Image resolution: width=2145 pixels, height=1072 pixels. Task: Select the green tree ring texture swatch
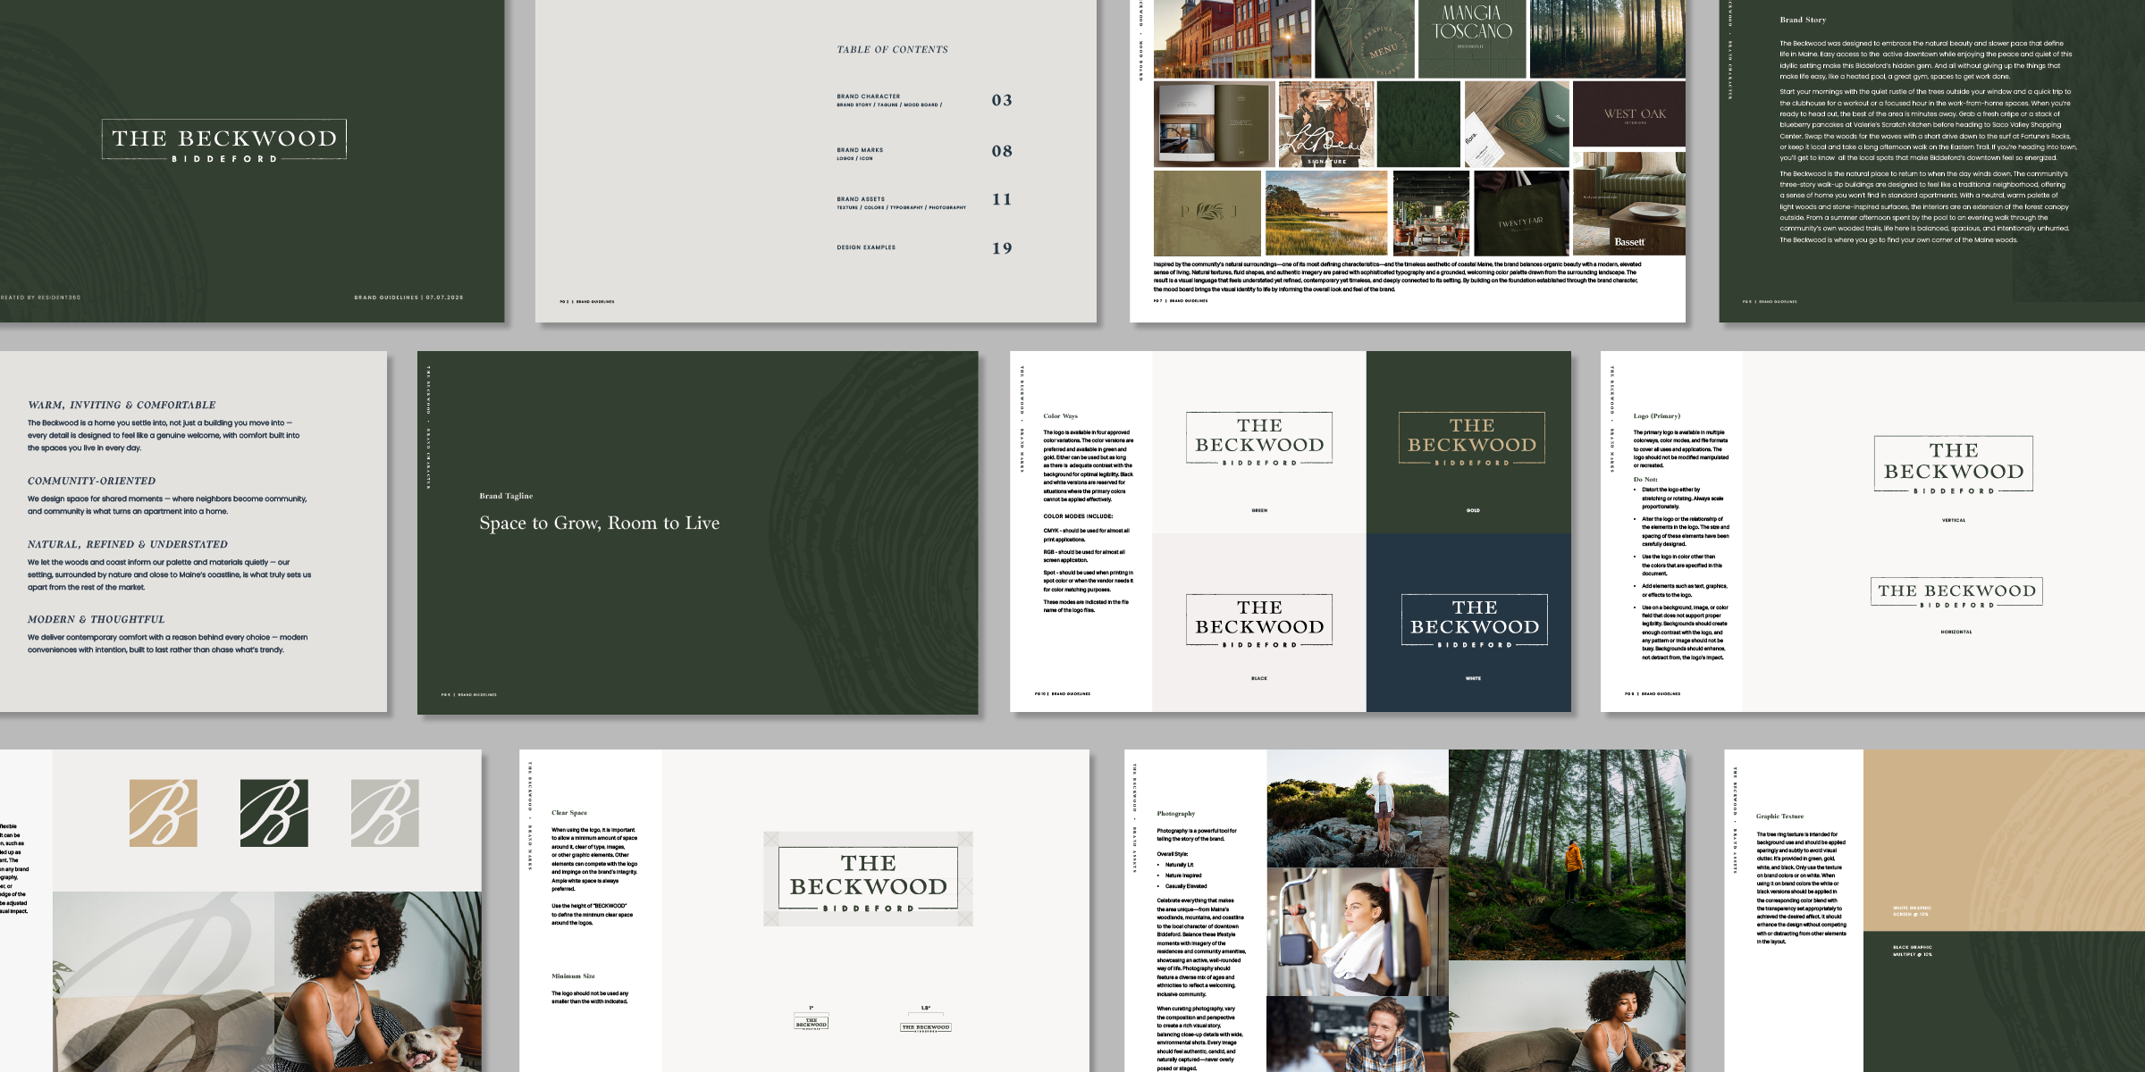point(2004,1001)
